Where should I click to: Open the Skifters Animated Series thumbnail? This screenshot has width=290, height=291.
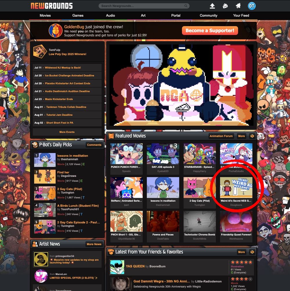tap(127, 187)
